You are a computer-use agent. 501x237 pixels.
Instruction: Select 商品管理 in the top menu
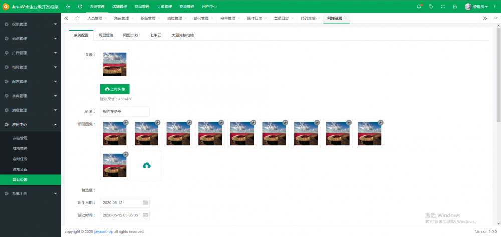point(142,6)
